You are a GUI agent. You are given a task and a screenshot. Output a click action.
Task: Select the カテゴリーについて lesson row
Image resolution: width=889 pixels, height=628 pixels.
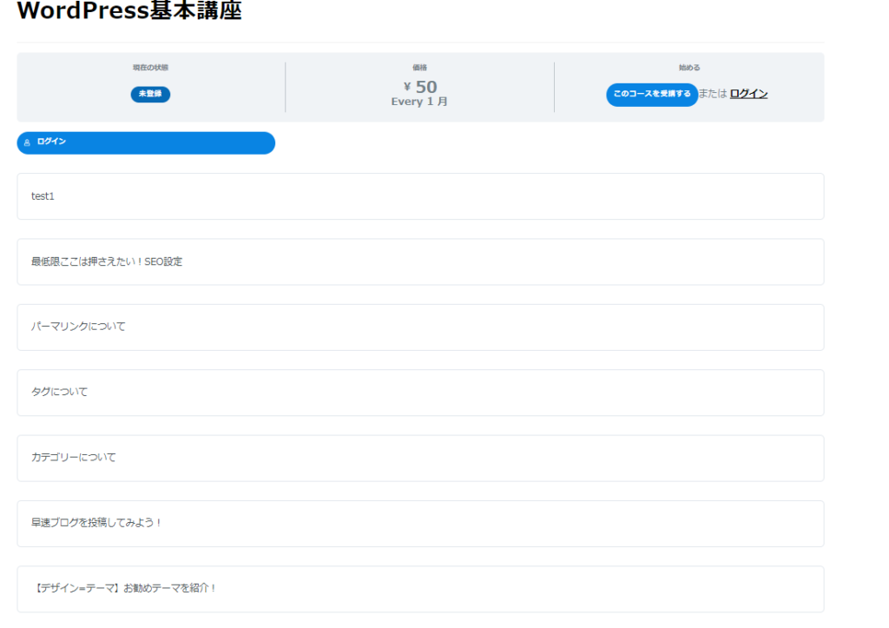coord(420,459)
